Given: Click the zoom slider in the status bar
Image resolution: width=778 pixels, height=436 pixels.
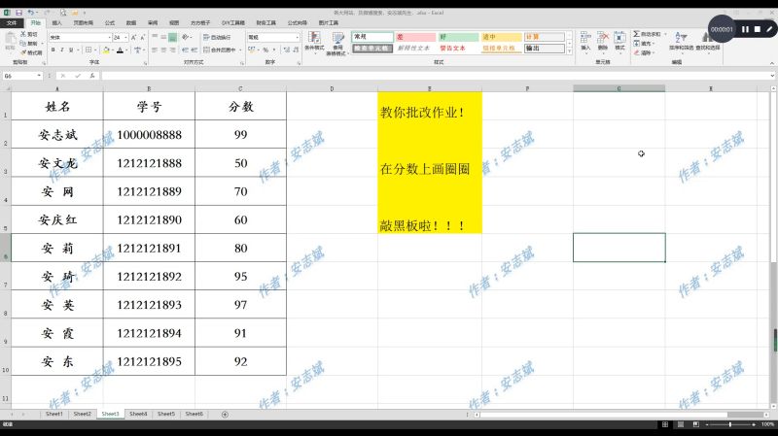Looking at the screenshot, I should pos(730,424).
